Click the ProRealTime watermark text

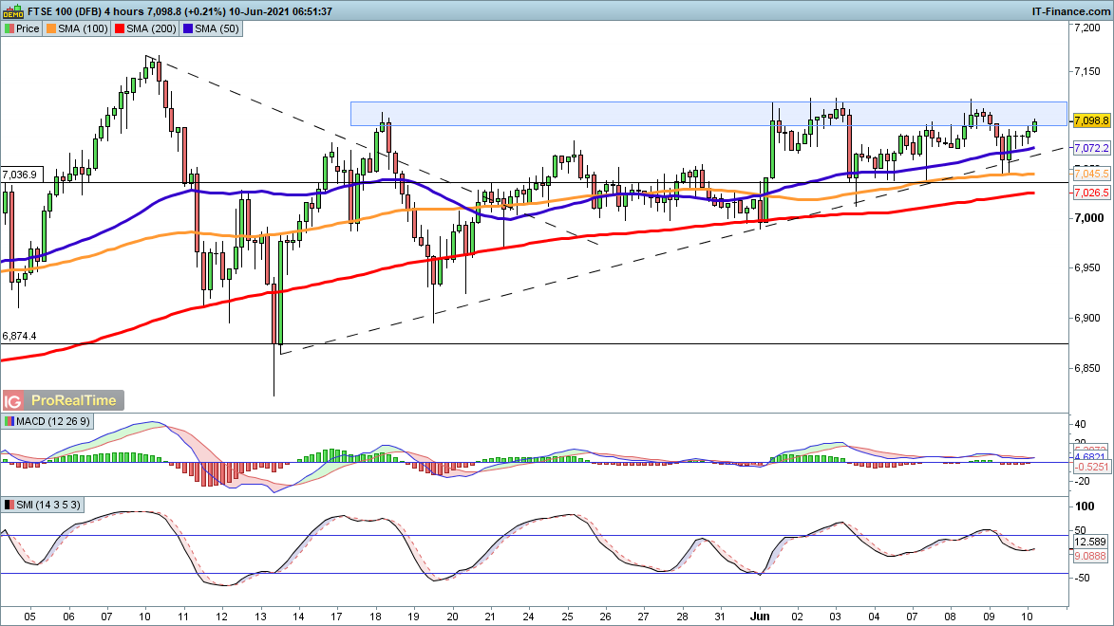(x=74, y=401)
